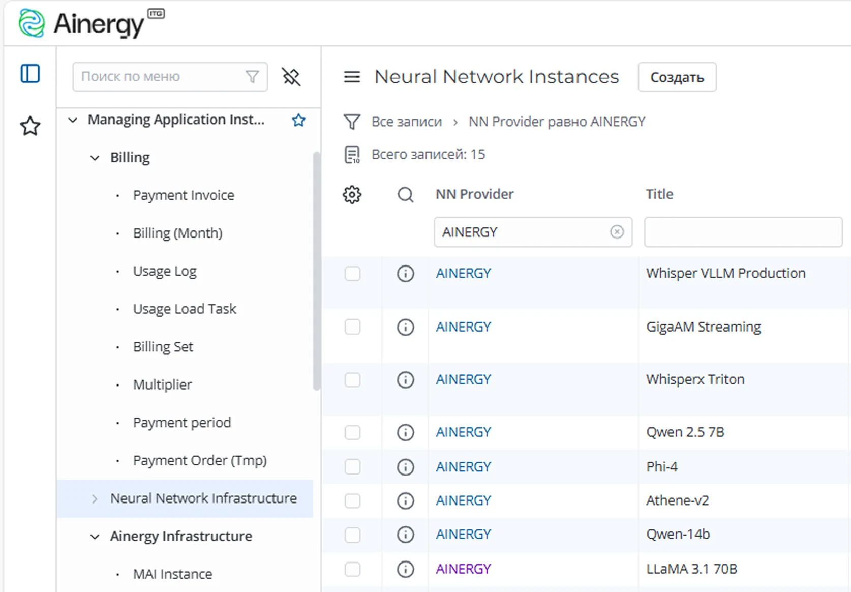Open the table settings gear icon
The width and height of the screenshot is (851, 592).
coord(352,194)
